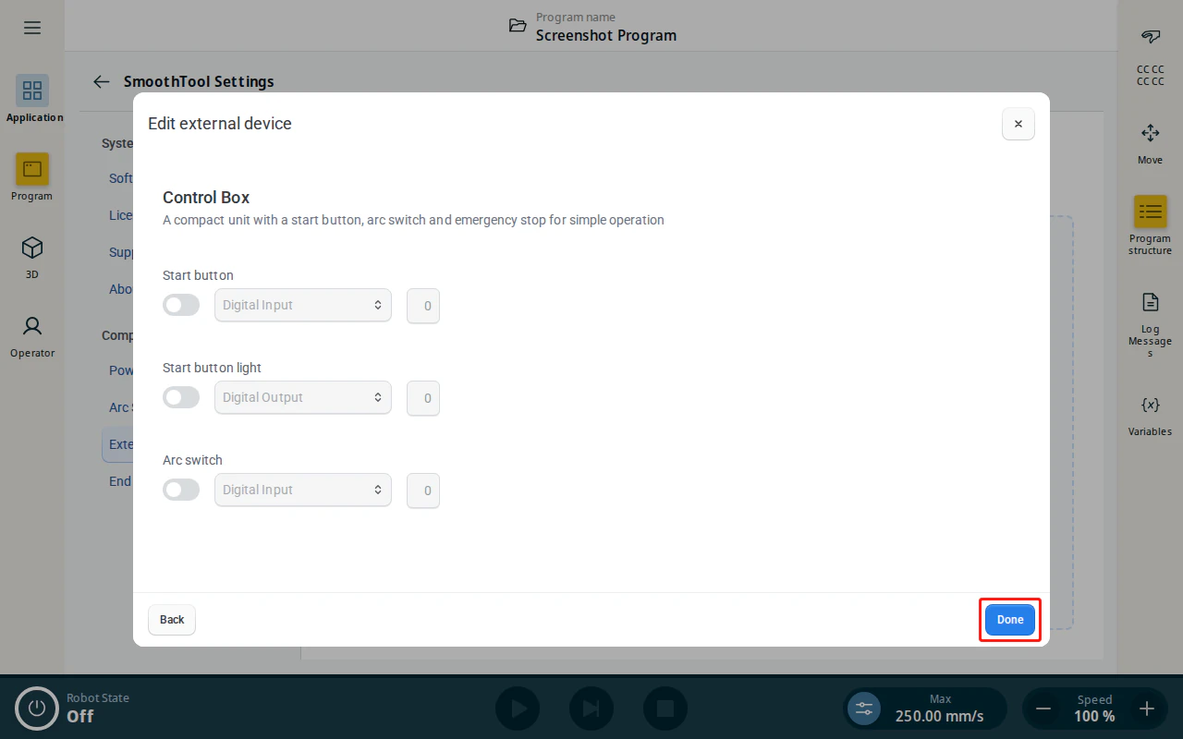Open the Application section
Image resolution: width=1183 pixels, height=739 pixels.
coord(32,98)
